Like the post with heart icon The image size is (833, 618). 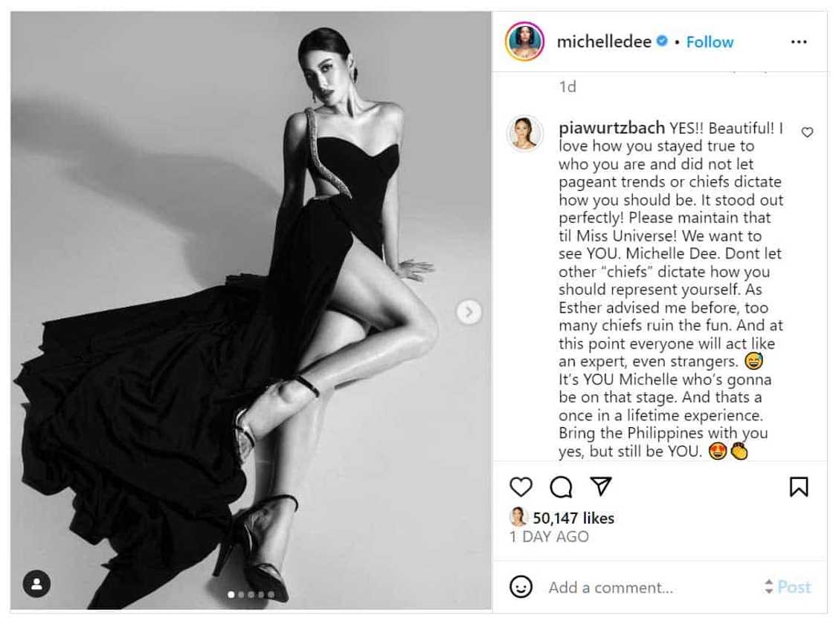click(x=521, y=487)
